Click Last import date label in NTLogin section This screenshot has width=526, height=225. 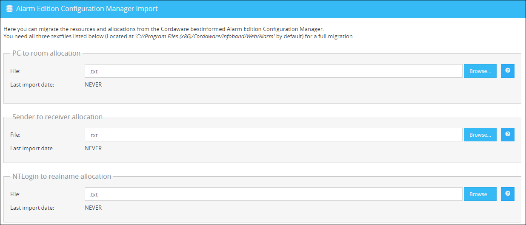pyautogui.click(x=32, y=208)
